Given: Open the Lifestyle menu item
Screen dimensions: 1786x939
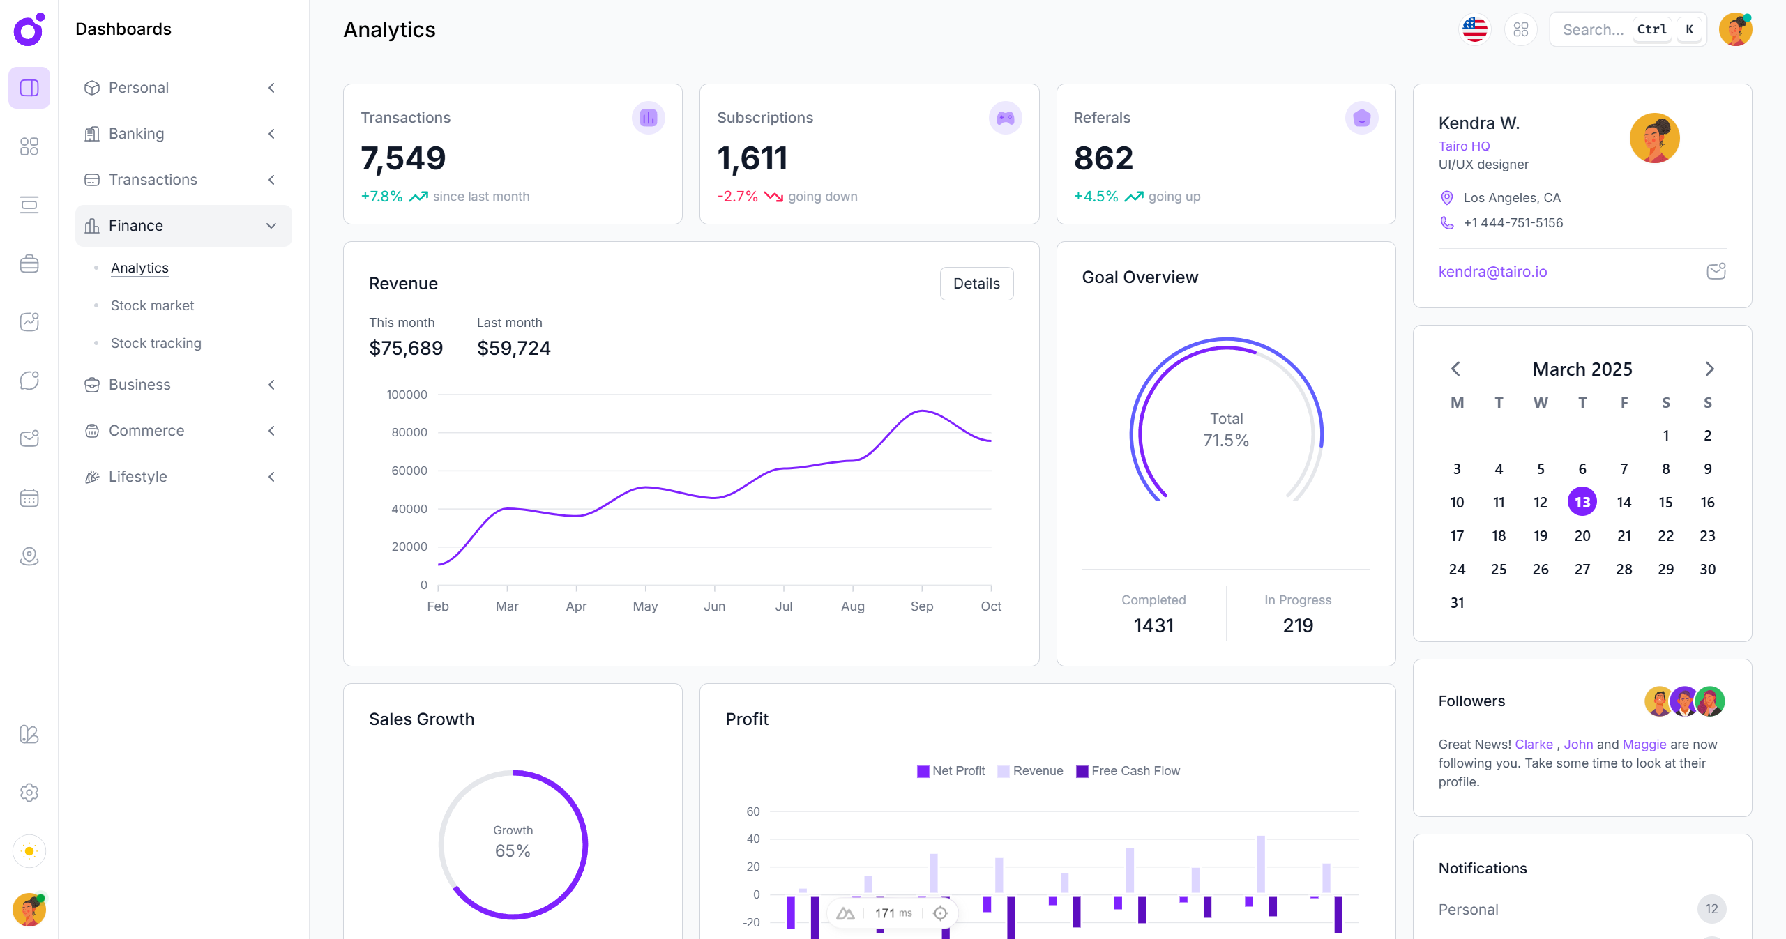Looking at the screenshot, I should click(x=139, y=476).
